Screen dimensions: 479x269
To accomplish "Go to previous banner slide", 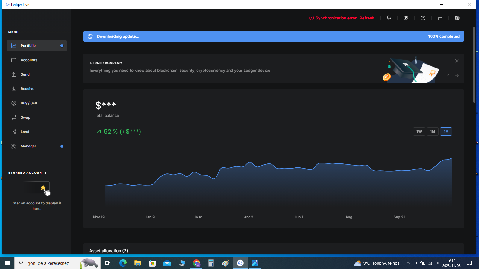I will point(449,76).
